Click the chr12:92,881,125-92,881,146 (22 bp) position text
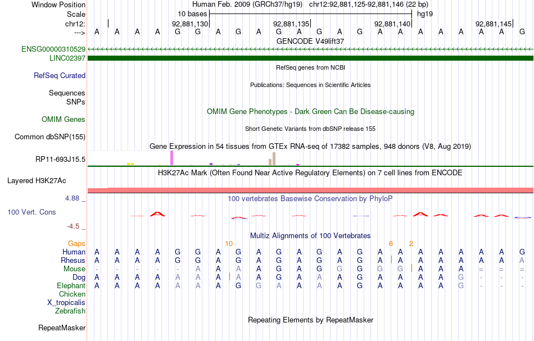This screenshot has height=341, width=534. pos(369,4)
